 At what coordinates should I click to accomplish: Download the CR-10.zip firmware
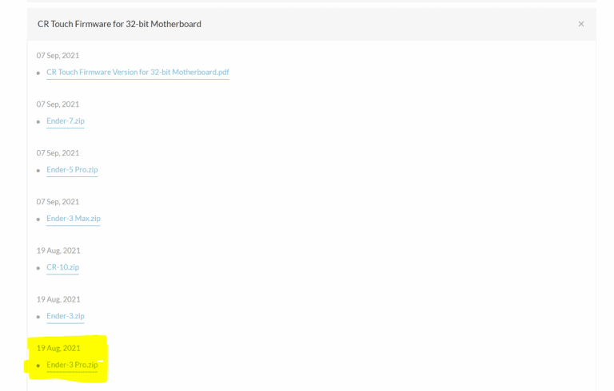pyautogui.click(x=62, y=267)
